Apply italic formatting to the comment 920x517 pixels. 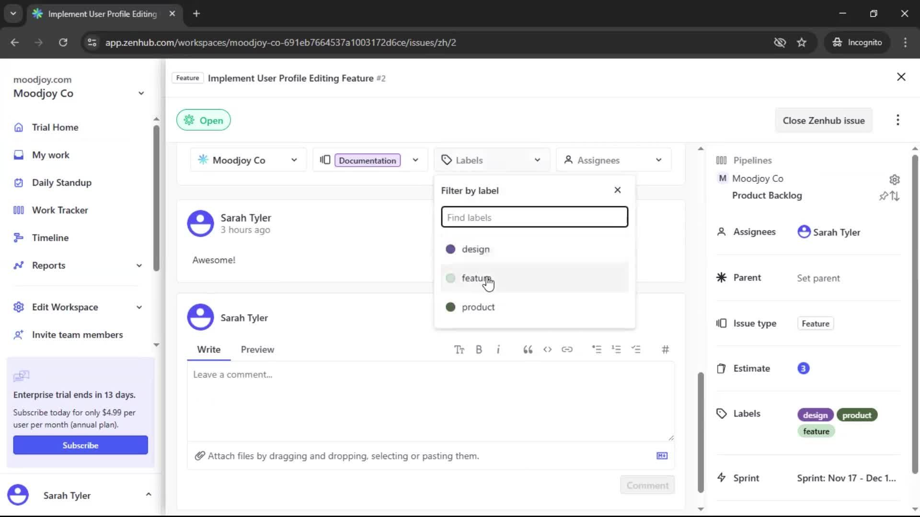point(499,349)
